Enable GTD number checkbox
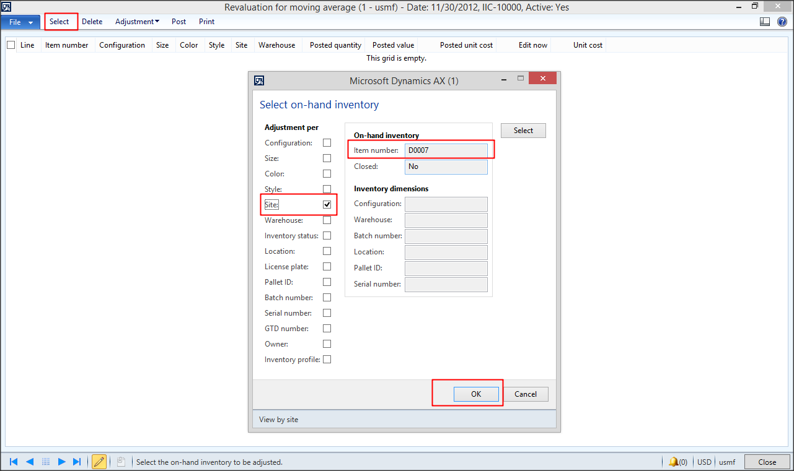This screenshot has width=794, height=471. click(x=327, y=329)
